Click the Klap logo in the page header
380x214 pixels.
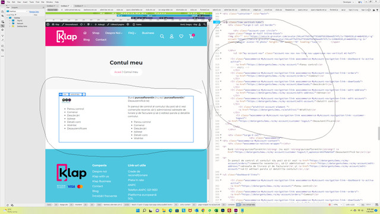pos(66,36)
